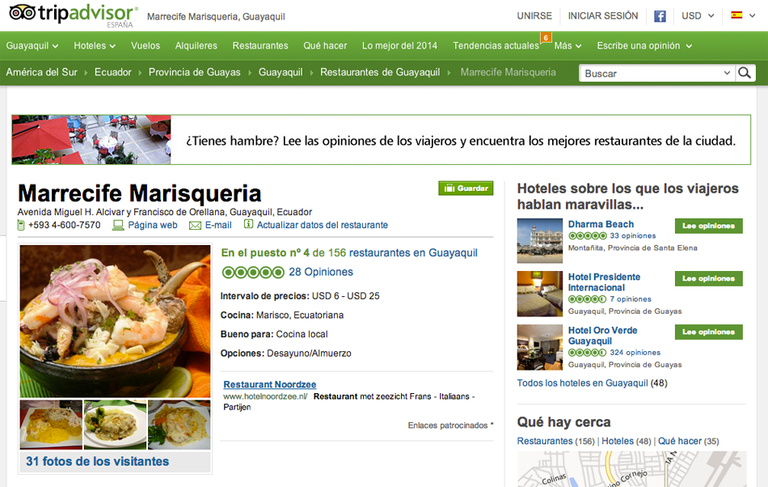The width and height of the screenshot is (768, 487).
Task: Open Hotel Oro Verde Guayaquil name link
Action: pyautogui.click(x=602, y=336)
